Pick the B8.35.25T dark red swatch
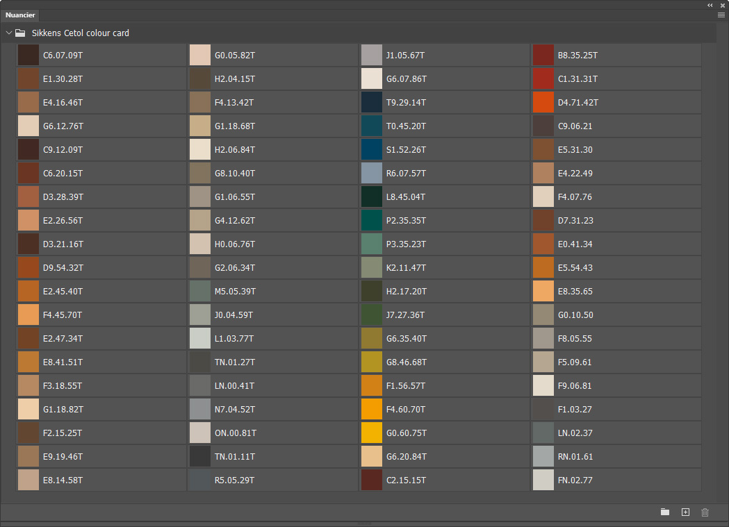Screen dimensions: 729x527 tap(543, 56)
